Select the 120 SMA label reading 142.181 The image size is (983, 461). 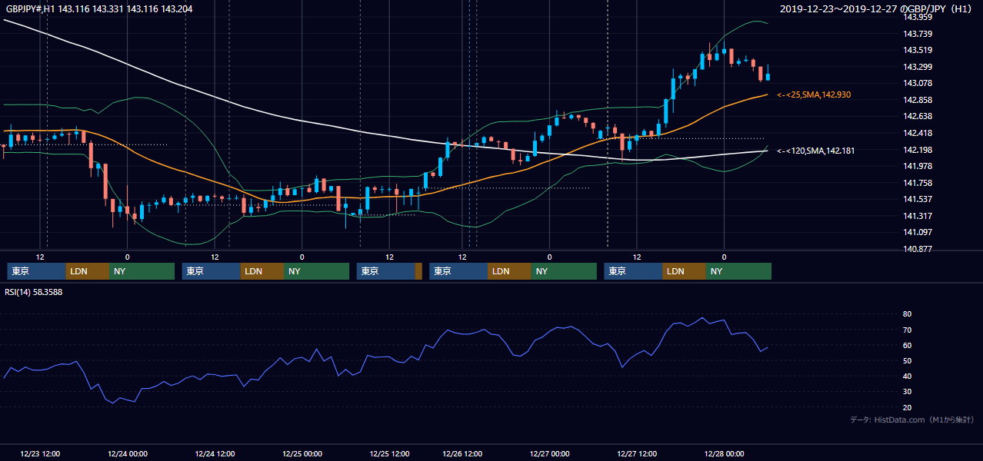(x=816, y=151)
